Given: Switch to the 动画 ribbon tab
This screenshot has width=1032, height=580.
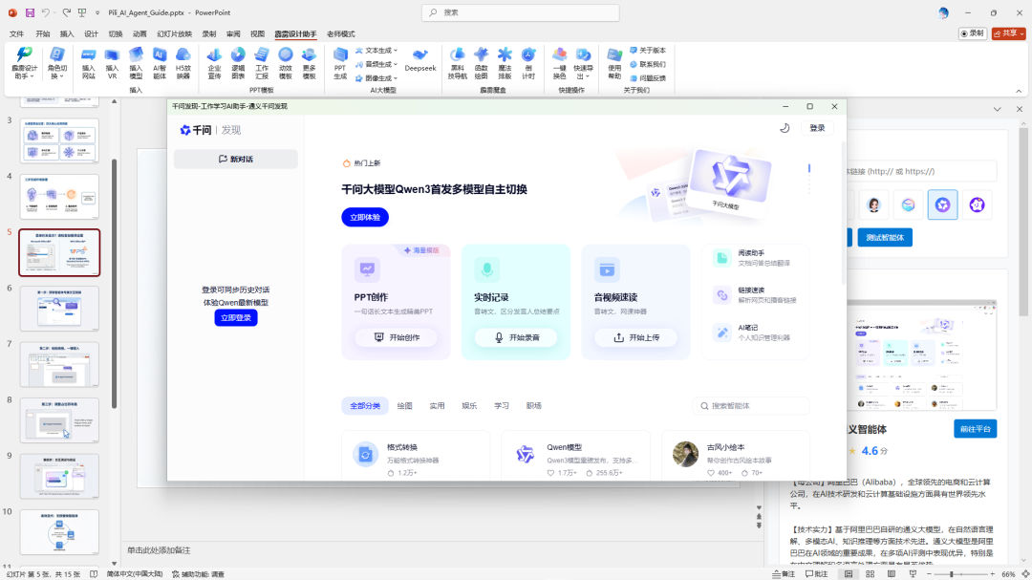Looking at the screenshot, I should pyautogui.click(x=140, y=33).
